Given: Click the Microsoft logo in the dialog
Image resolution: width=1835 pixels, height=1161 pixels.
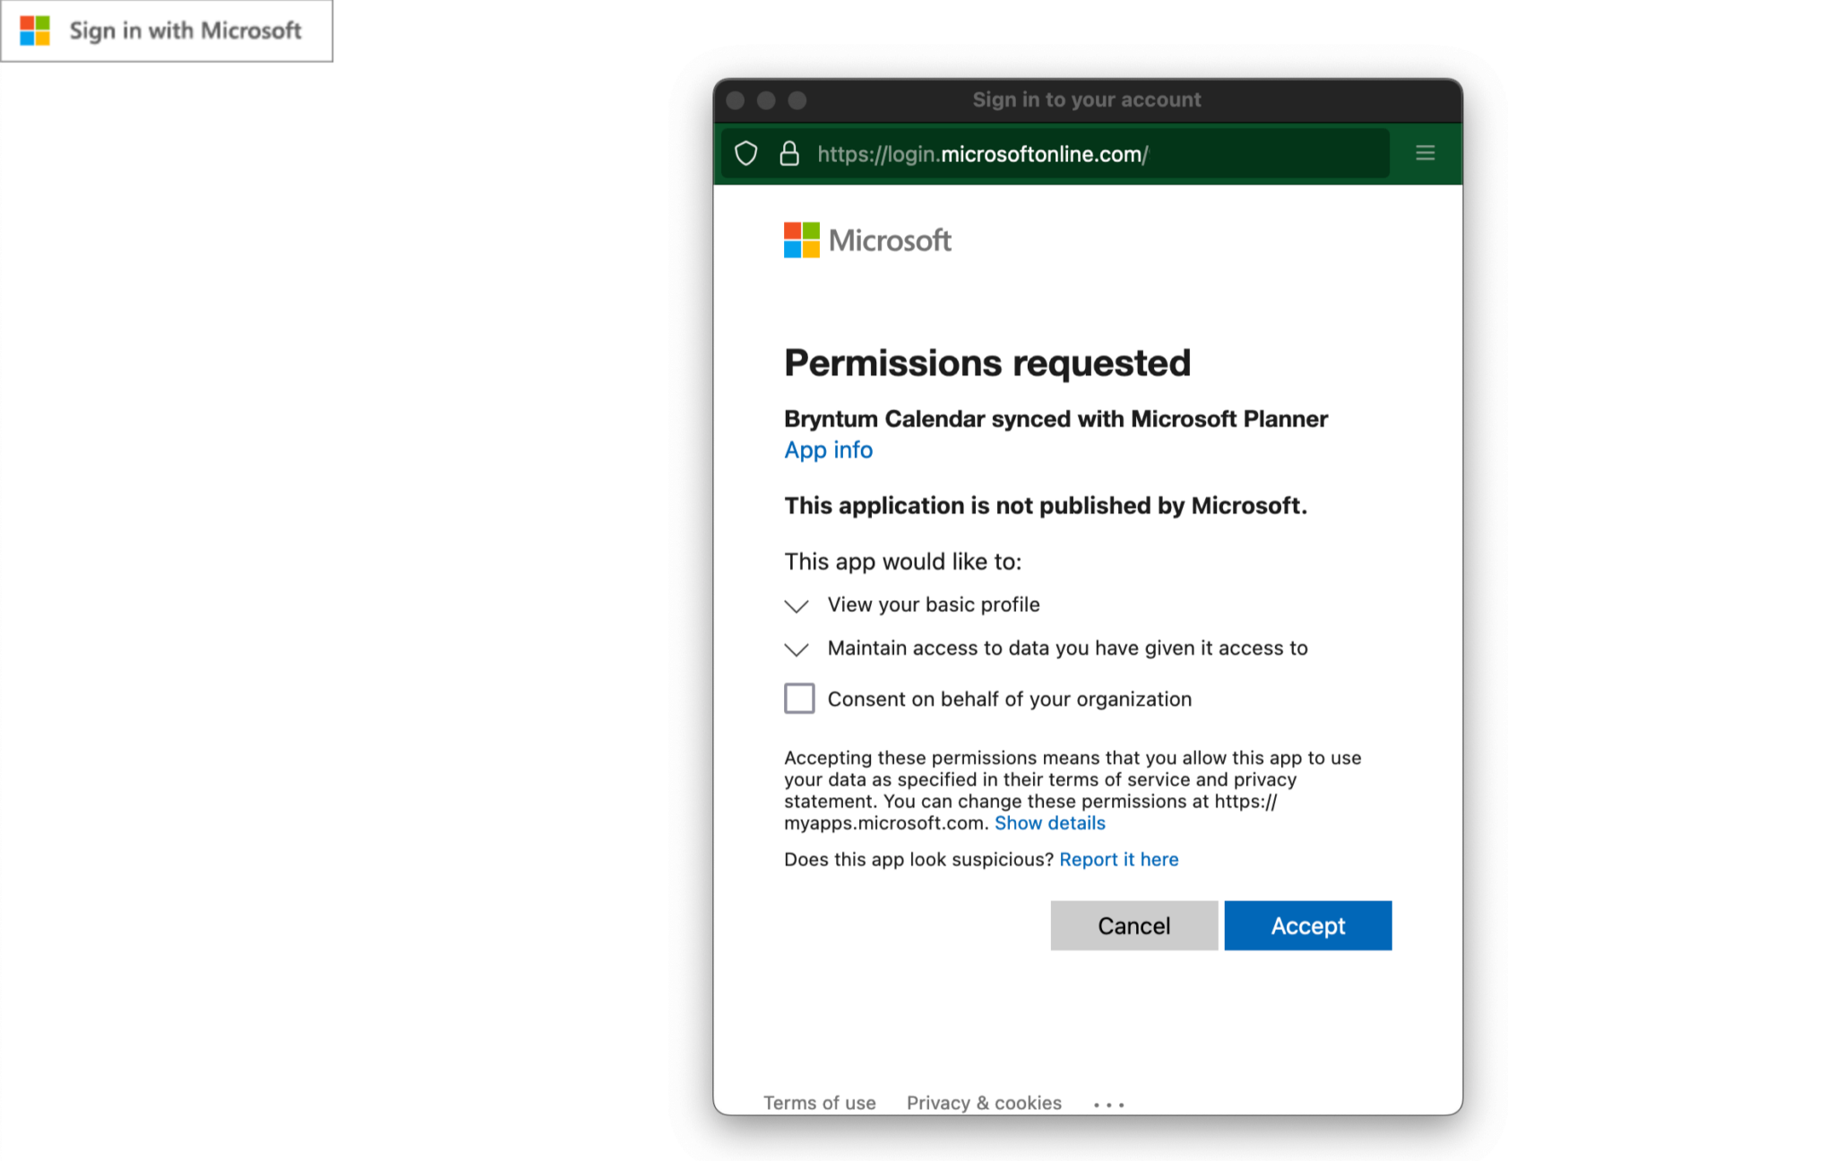Looking at the screenshot, I should [x=866, y=240].
